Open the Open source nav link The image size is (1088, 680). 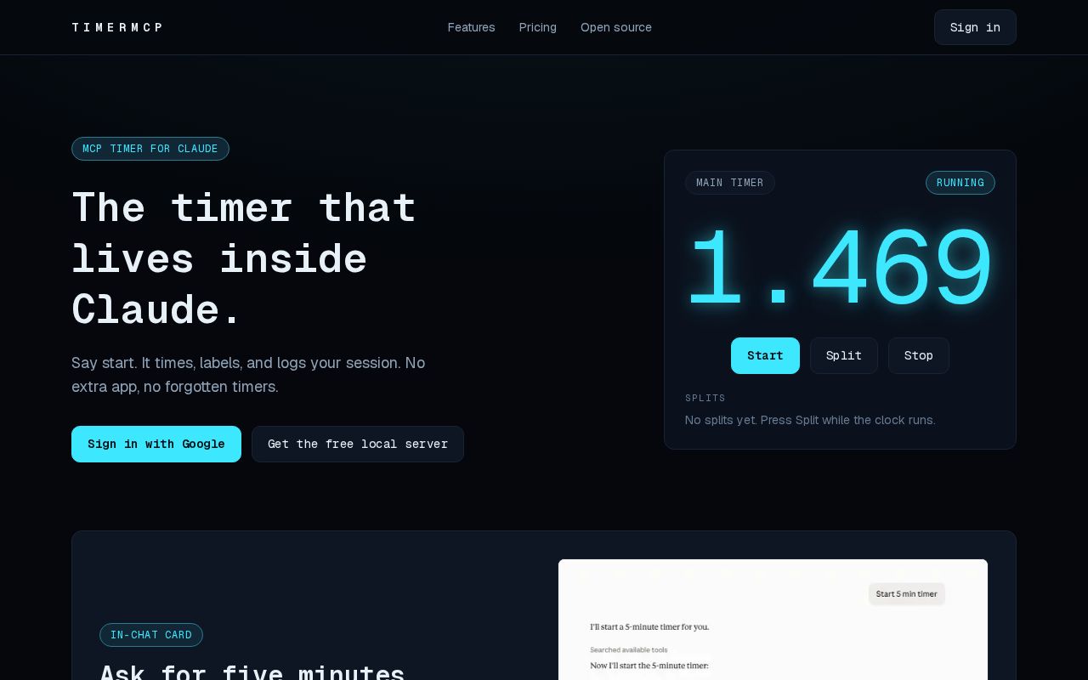[x=616, y=27]
